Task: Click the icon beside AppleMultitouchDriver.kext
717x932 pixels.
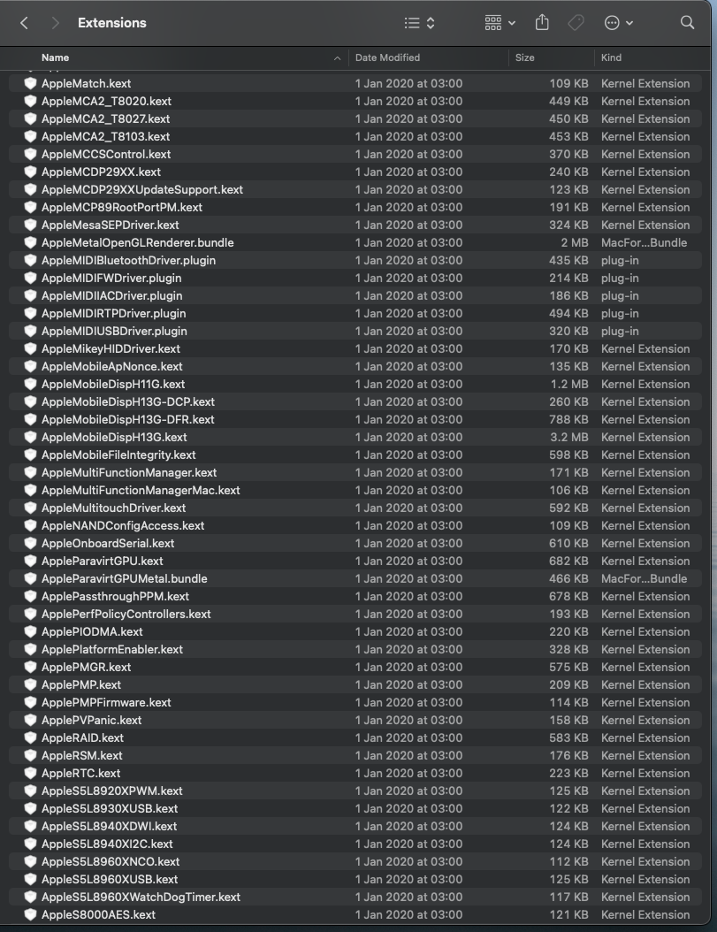Action: [x=30, y=508]
